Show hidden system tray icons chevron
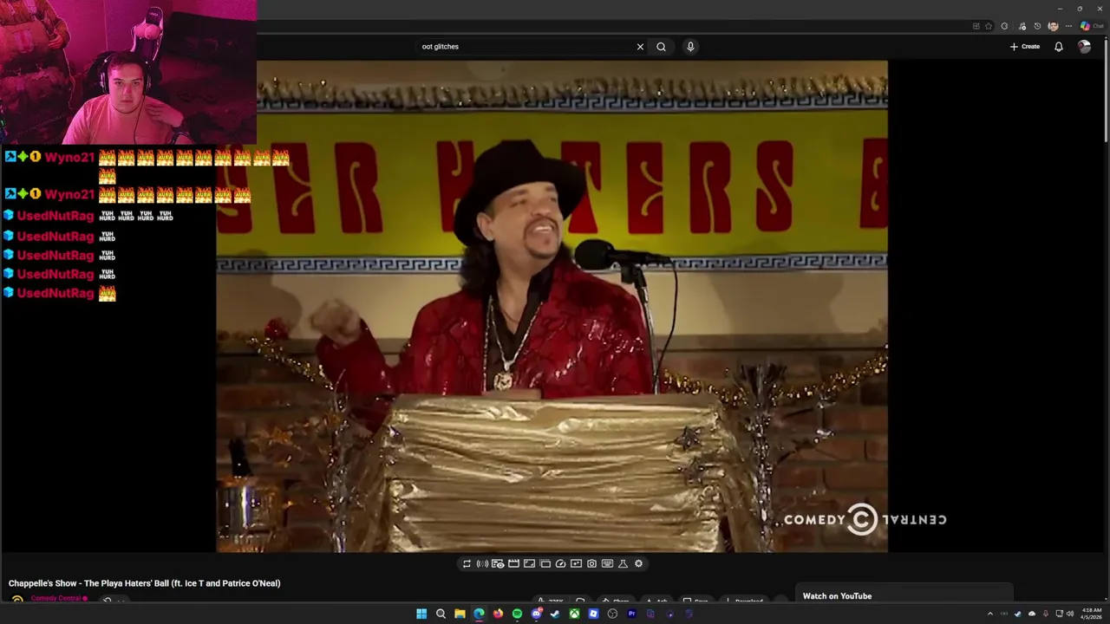1110x624 pixels. coord(989,614)
